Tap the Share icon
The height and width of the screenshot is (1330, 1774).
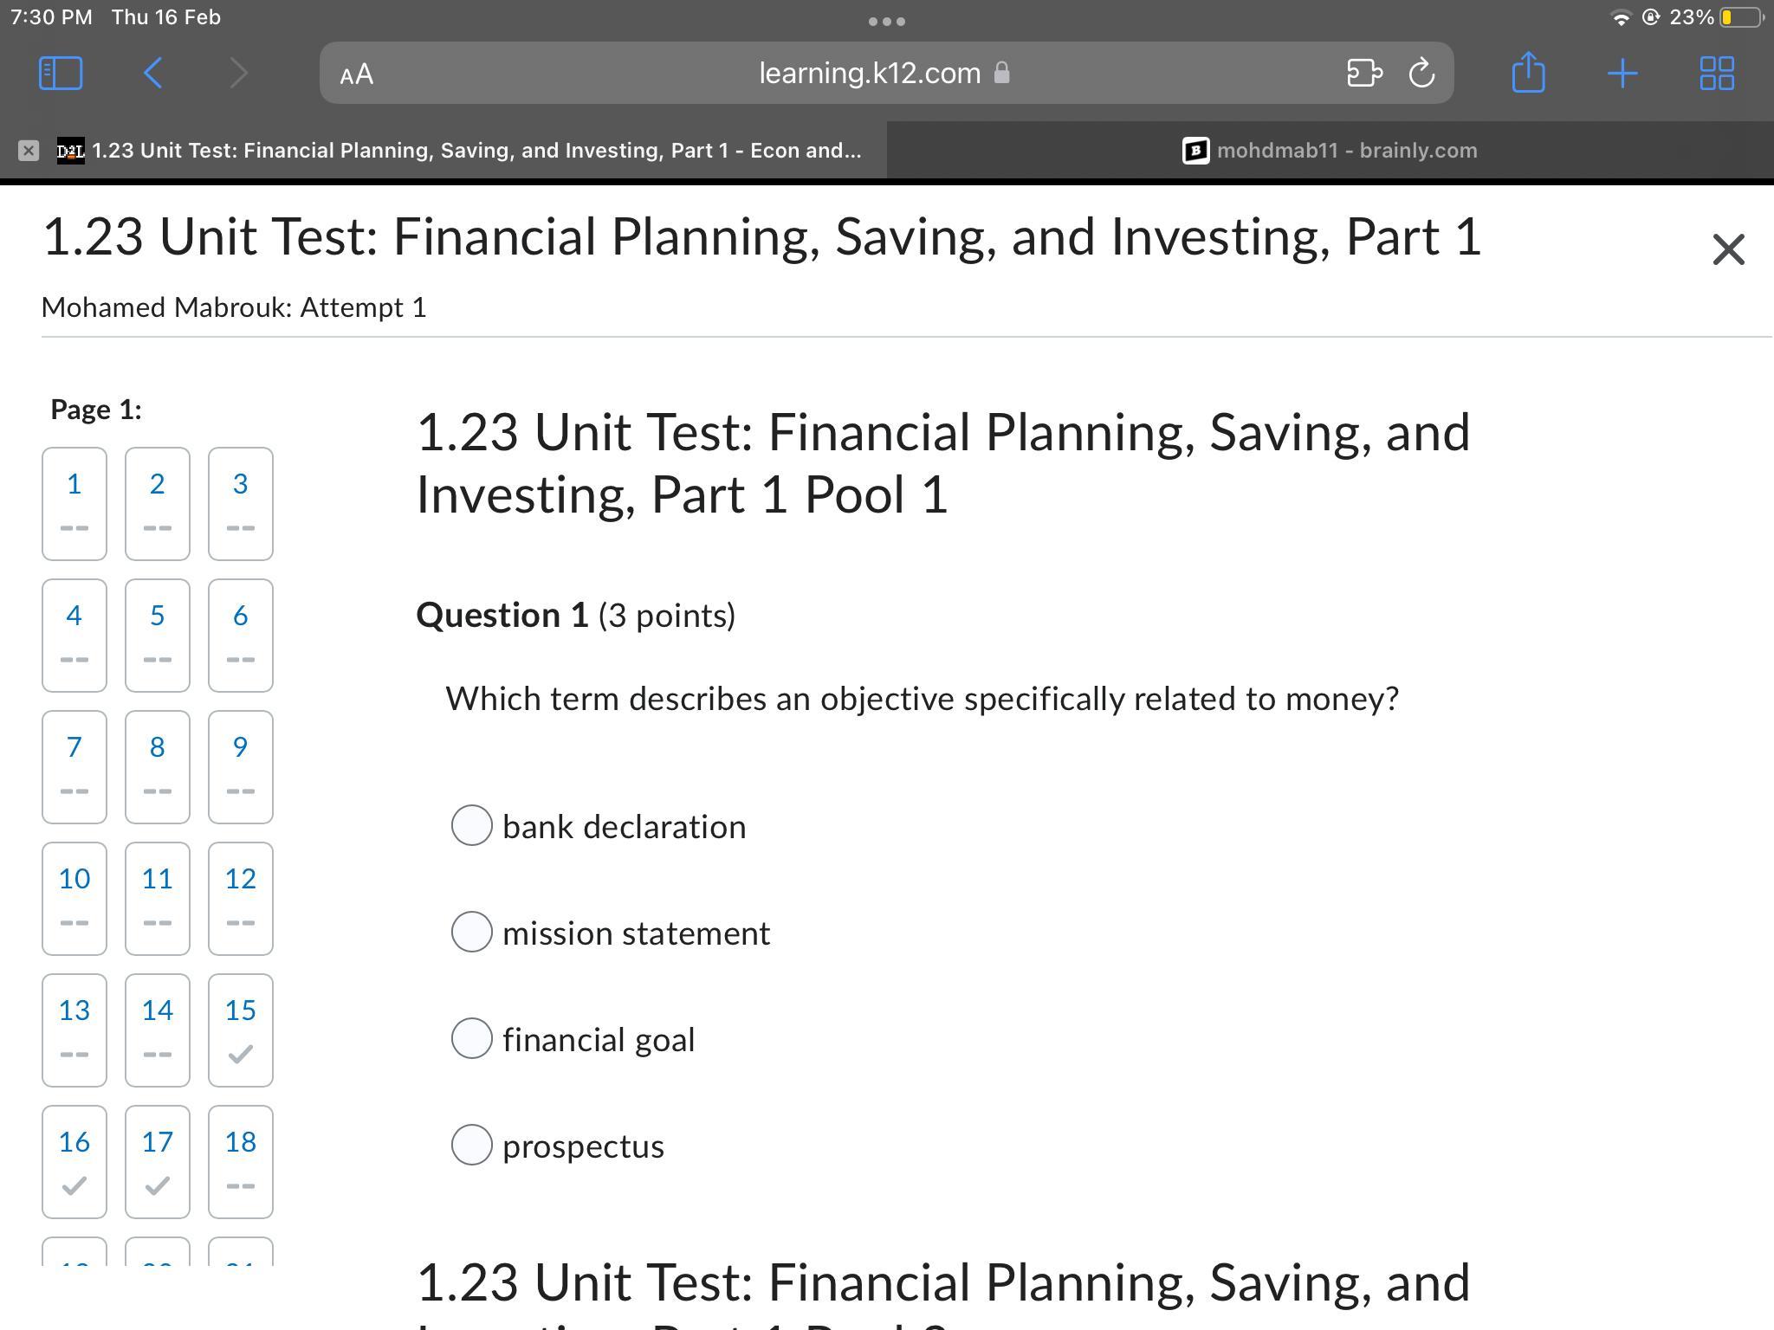coord(1528,73)
